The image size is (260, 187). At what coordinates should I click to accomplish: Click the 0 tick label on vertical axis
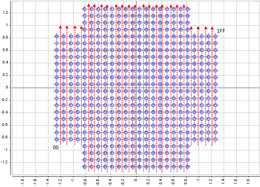(7, 88)
